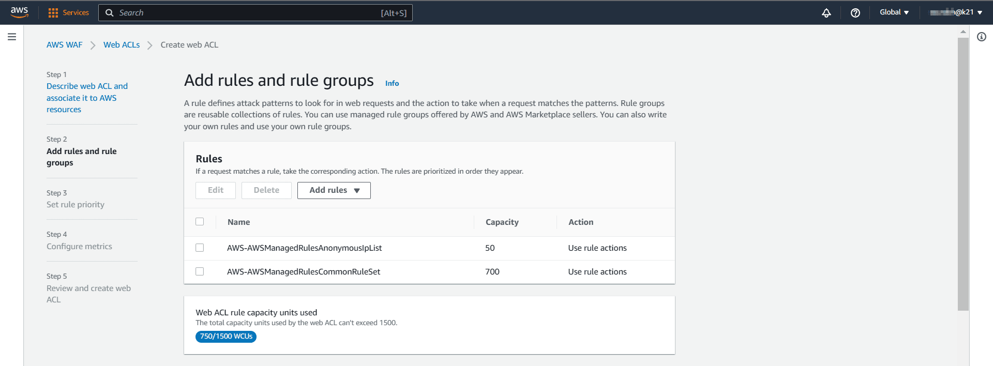Open the info panel icon at right
993x366 pixels.
(981, 37)
